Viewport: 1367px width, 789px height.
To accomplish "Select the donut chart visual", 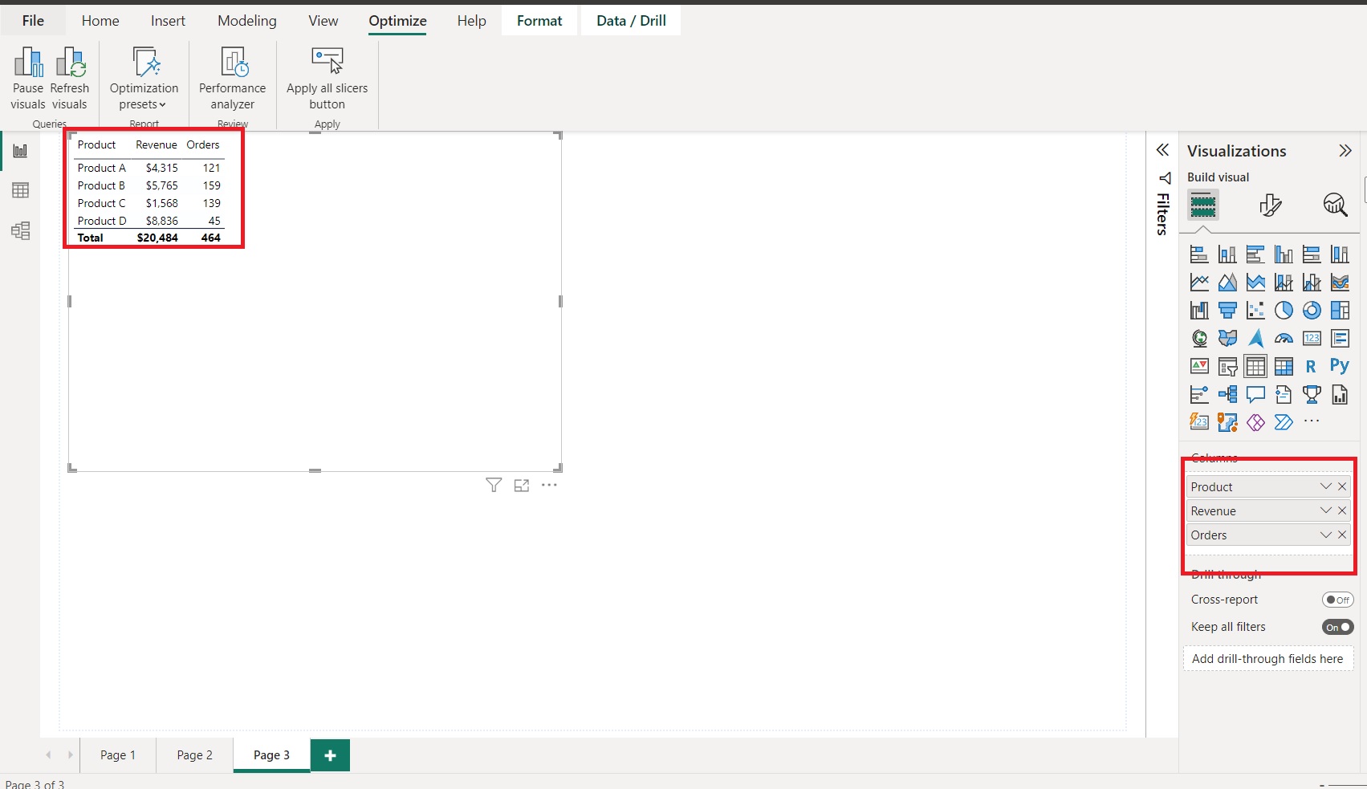I will pyautogui.click(x=1312, y=310).
